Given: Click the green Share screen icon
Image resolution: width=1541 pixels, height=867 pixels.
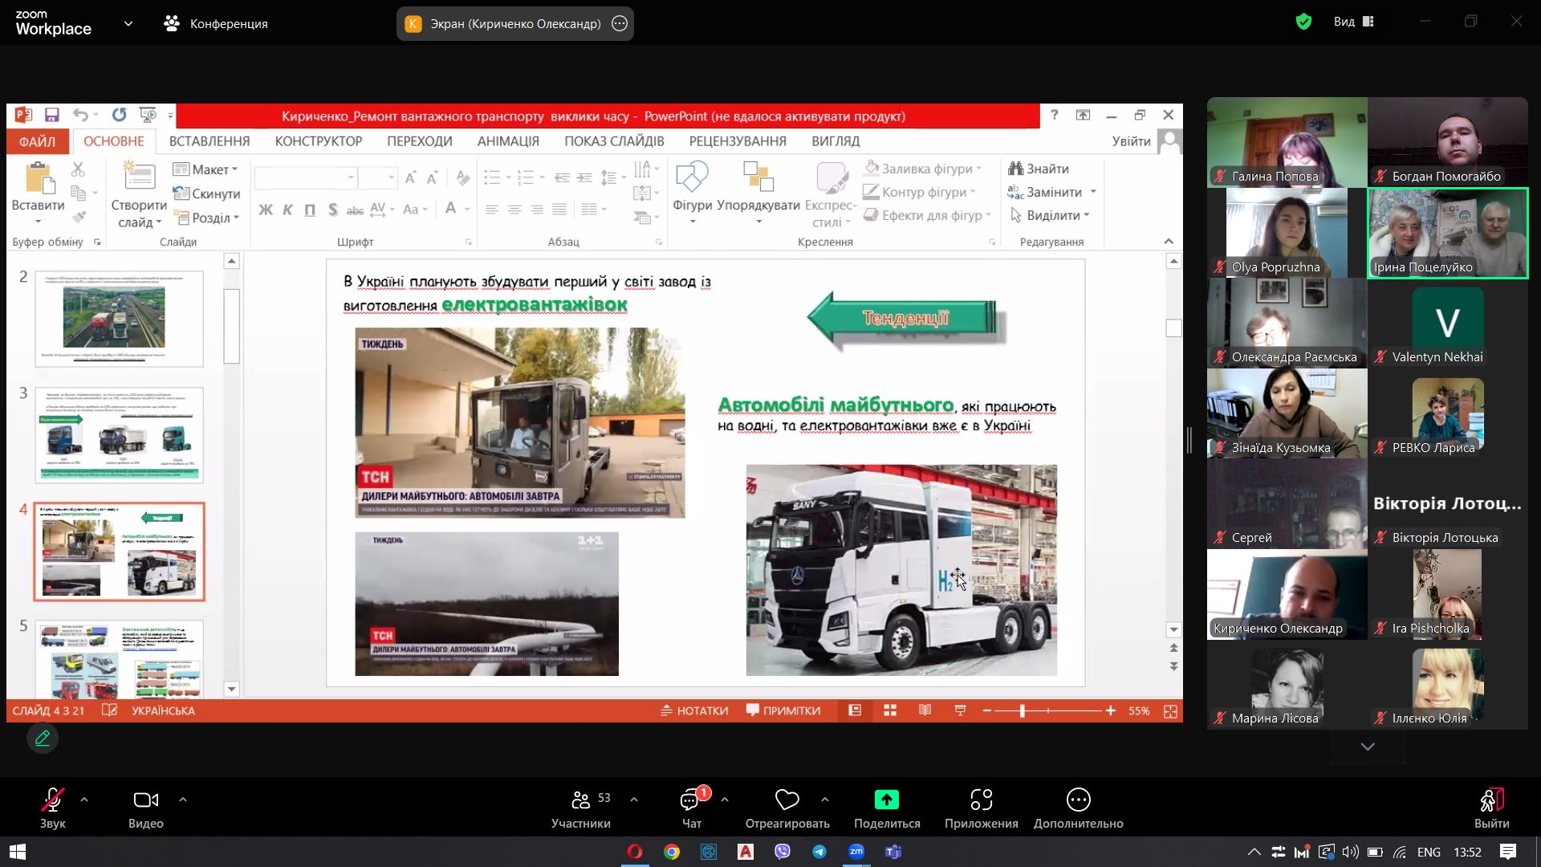Looking at the screenshot, I should tap(886, 800).
